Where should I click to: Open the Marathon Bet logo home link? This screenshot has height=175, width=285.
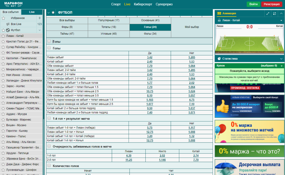pos(13,4)
